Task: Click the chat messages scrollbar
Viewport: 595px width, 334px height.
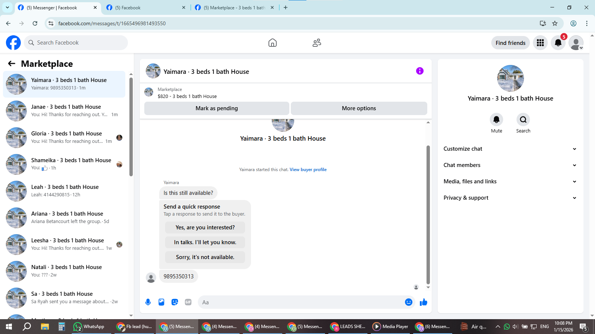Action: click(x=428, y=215)
